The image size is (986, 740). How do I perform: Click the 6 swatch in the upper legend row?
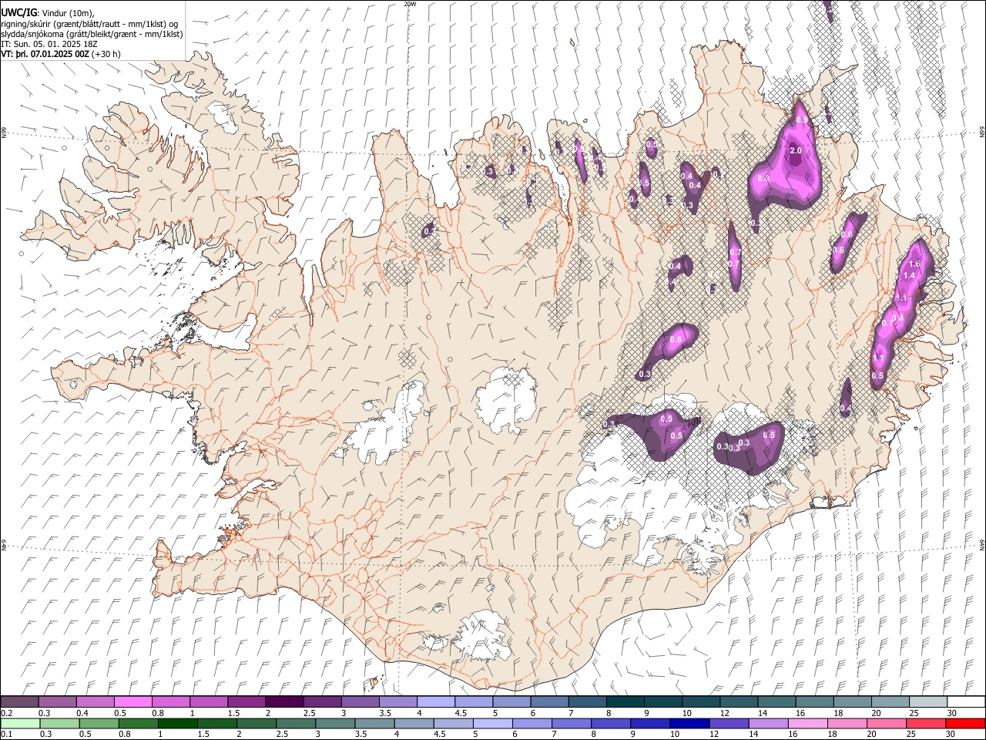point(549,701)
